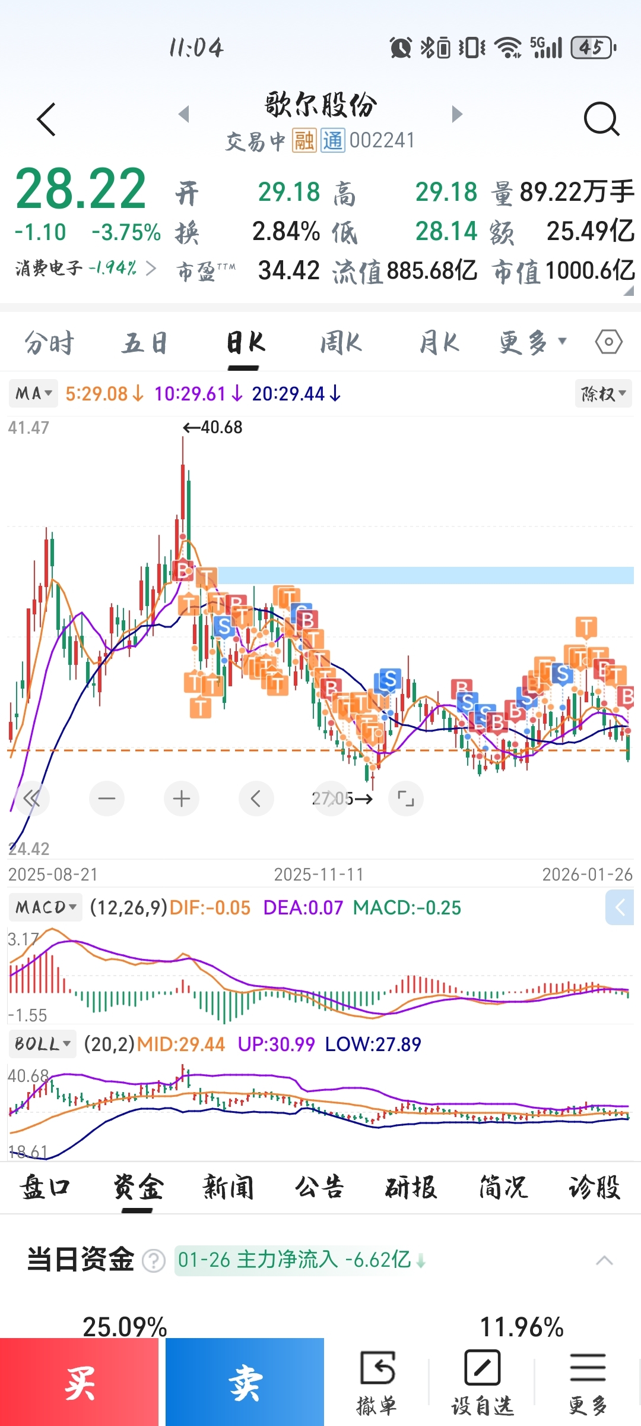The height and width of the screenshot is (1426, 641).
Task: Move chart left with the chevron button
Action: point(256,799)
